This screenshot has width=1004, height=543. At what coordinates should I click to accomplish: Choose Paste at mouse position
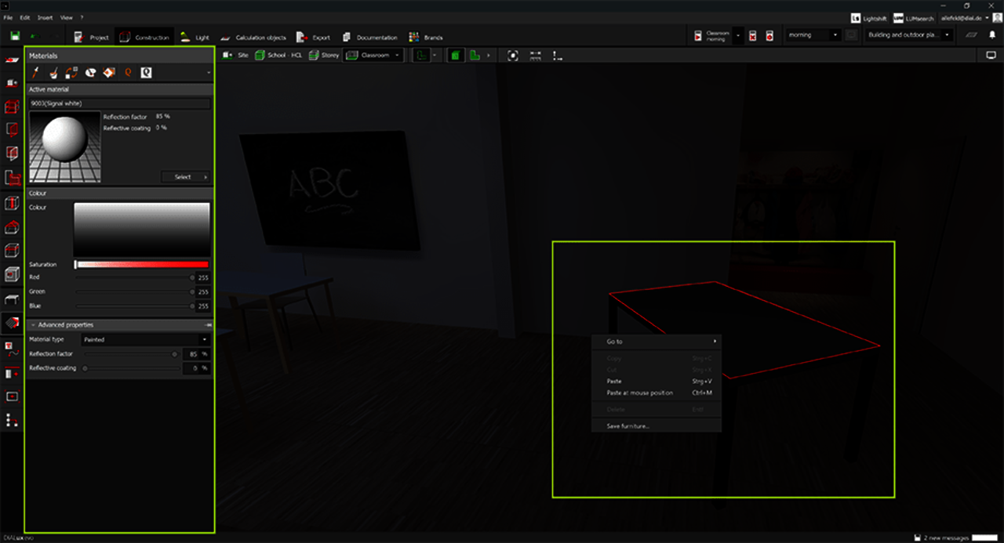coord(639,393)
